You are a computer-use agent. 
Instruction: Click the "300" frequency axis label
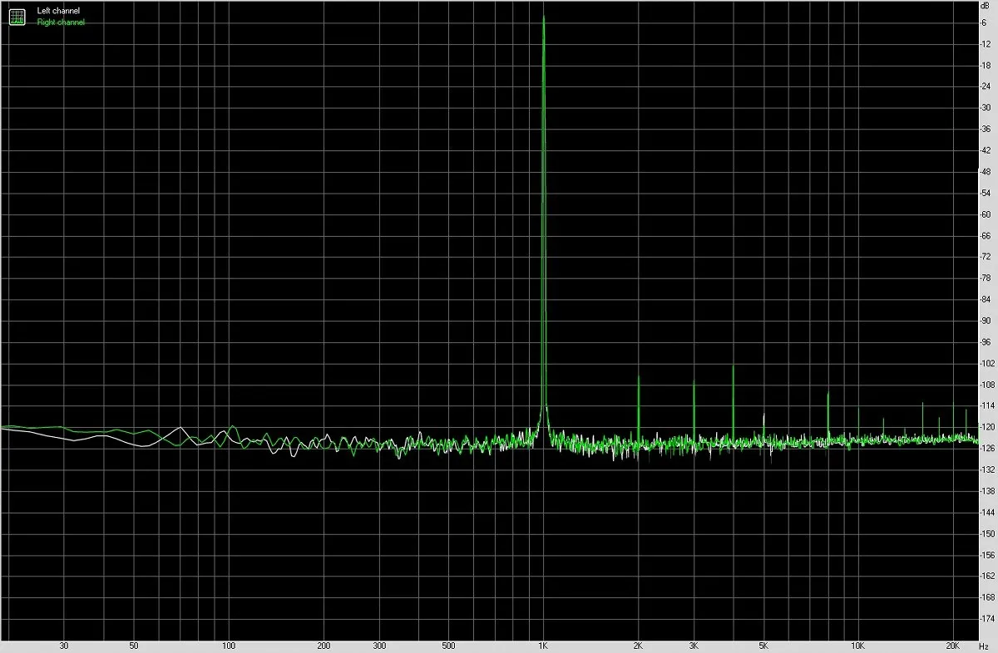379,645
